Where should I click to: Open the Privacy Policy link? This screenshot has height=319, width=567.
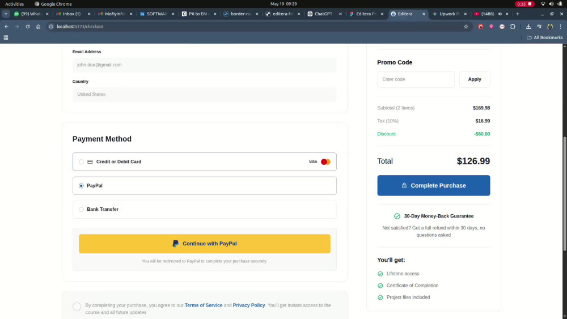[249, 305]
